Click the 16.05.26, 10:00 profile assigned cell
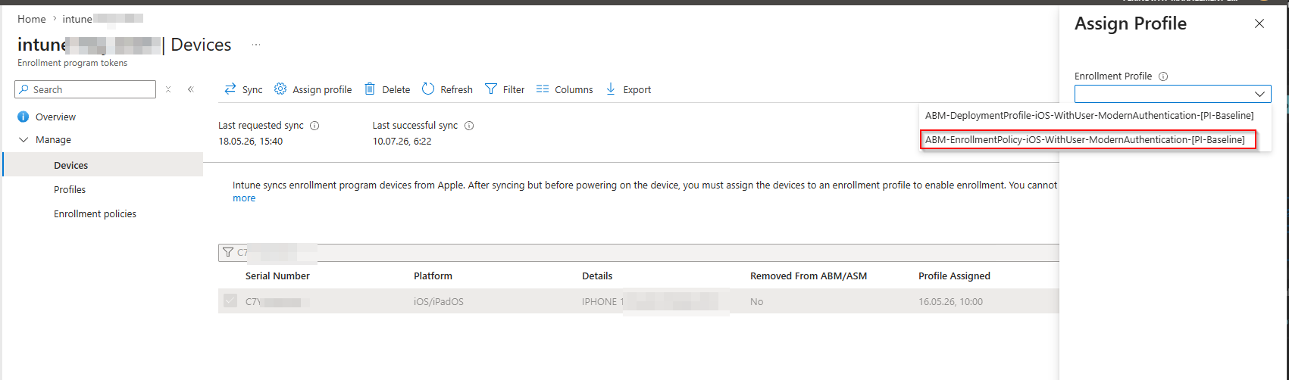Image resolution: width=1289 pixels, height=380 pixels. (x=950, y=301)
